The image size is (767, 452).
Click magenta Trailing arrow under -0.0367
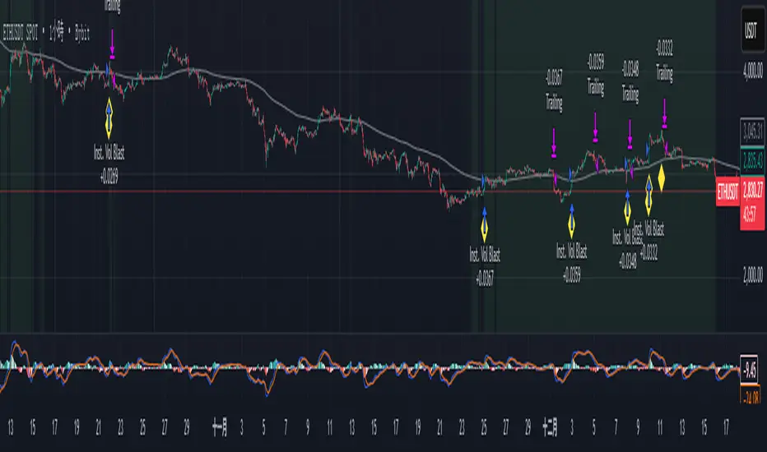[x=554, y=143]
